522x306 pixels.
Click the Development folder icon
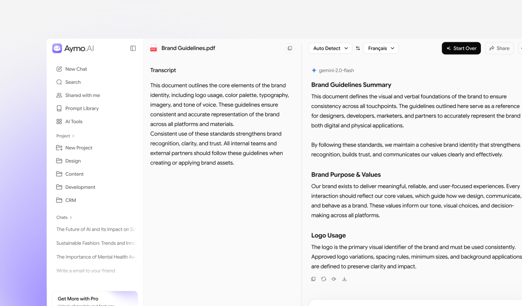click(x=59, y=187)
